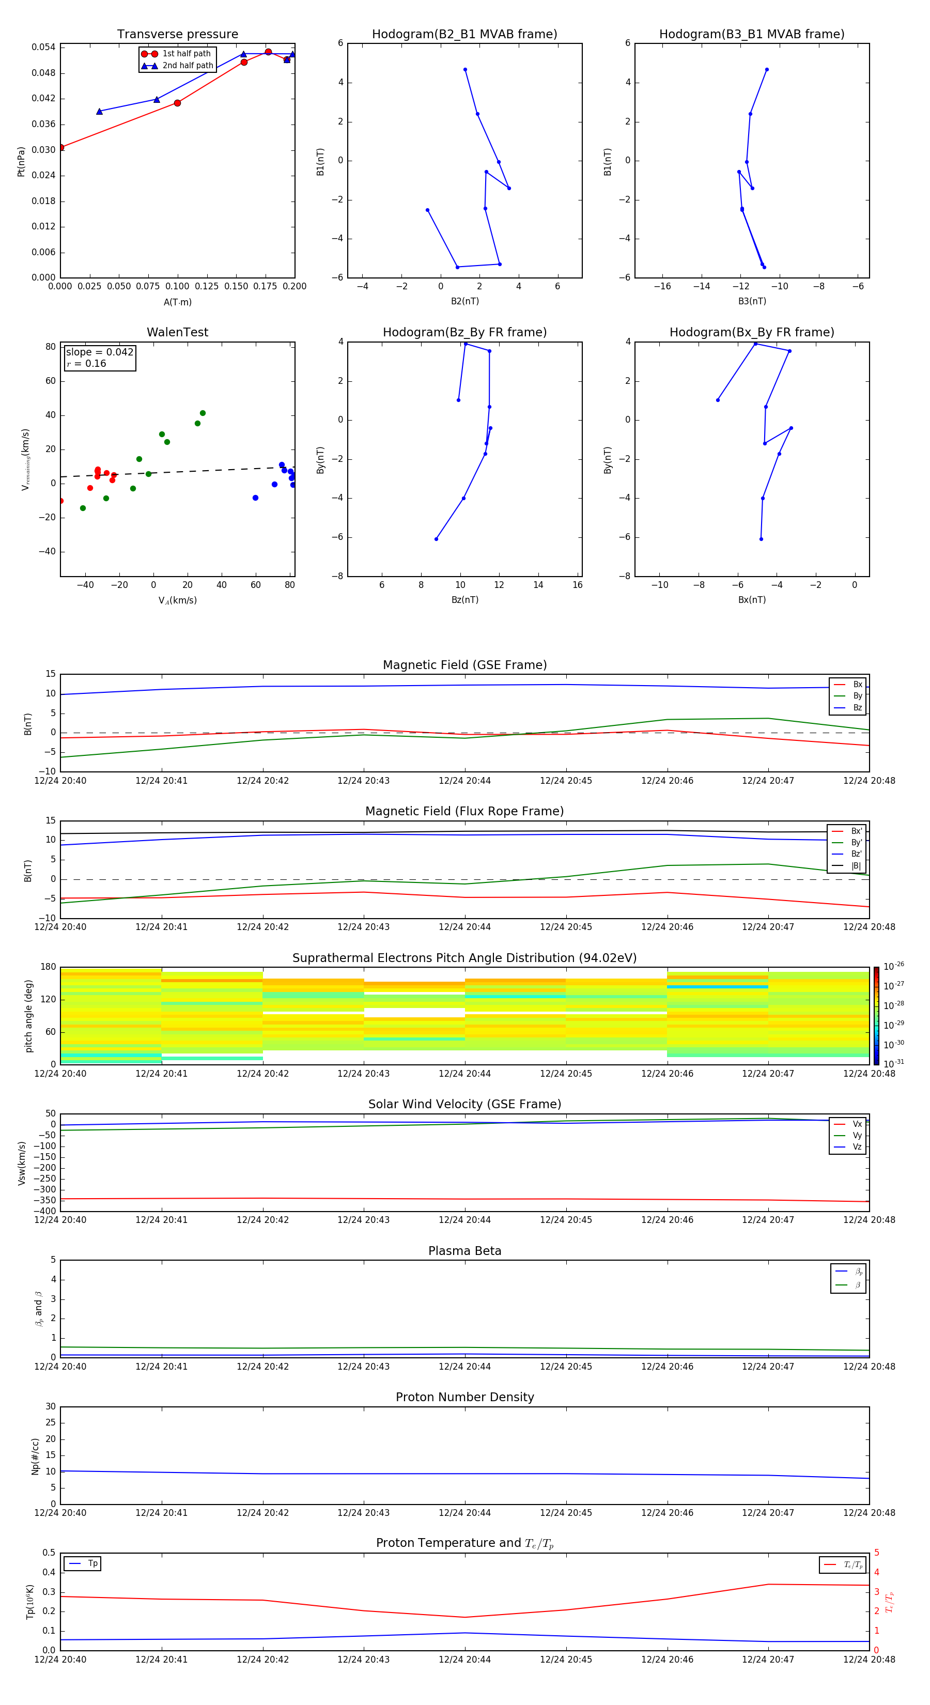
Task: Click the "pitch angle (deg)" y-axis label
Action: [28, 1016]
